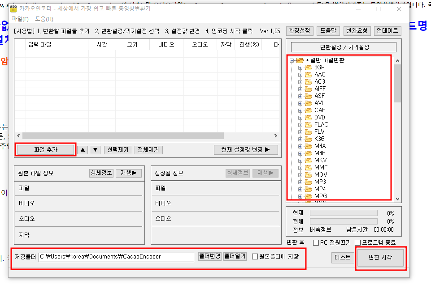The height and width of the screenshot is (284, 431).
Task: Move selected file up with ▲ button
Action: [x=83, y=150]
